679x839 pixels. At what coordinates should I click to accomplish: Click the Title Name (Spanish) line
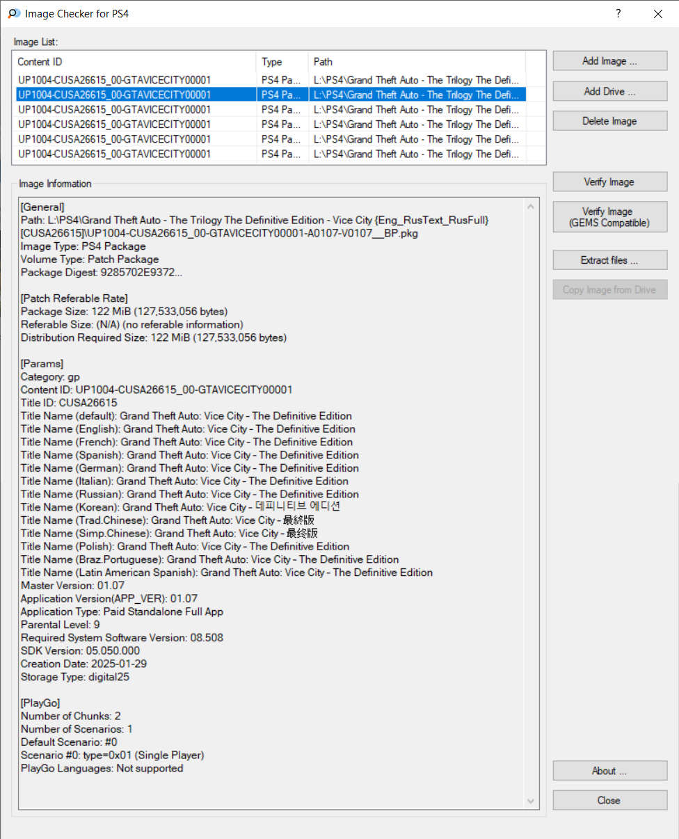click(x=190, y=456)
